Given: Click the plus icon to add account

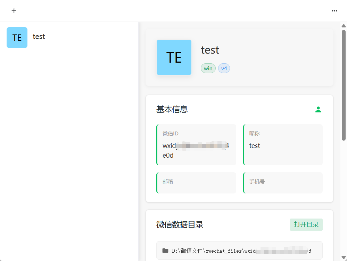Looking at the screenshot, I should click(x=14, y=11).
